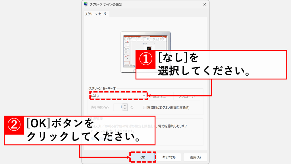Close the screen saver settings dialog

[x=205, y=5]
